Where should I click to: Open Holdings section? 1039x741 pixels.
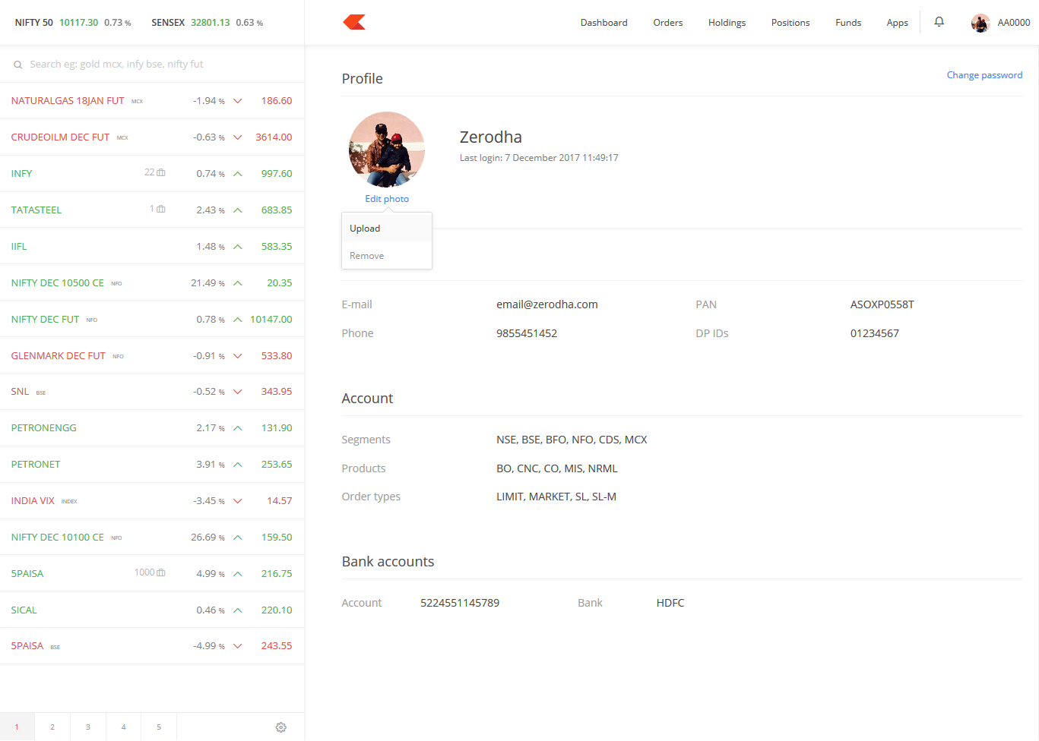(727, 23)
